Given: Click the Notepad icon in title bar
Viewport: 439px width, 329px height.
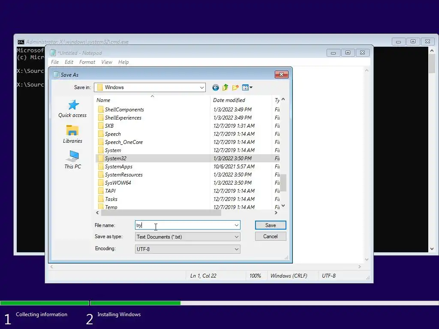Looking at the screenshot, I should coord(53,53).
